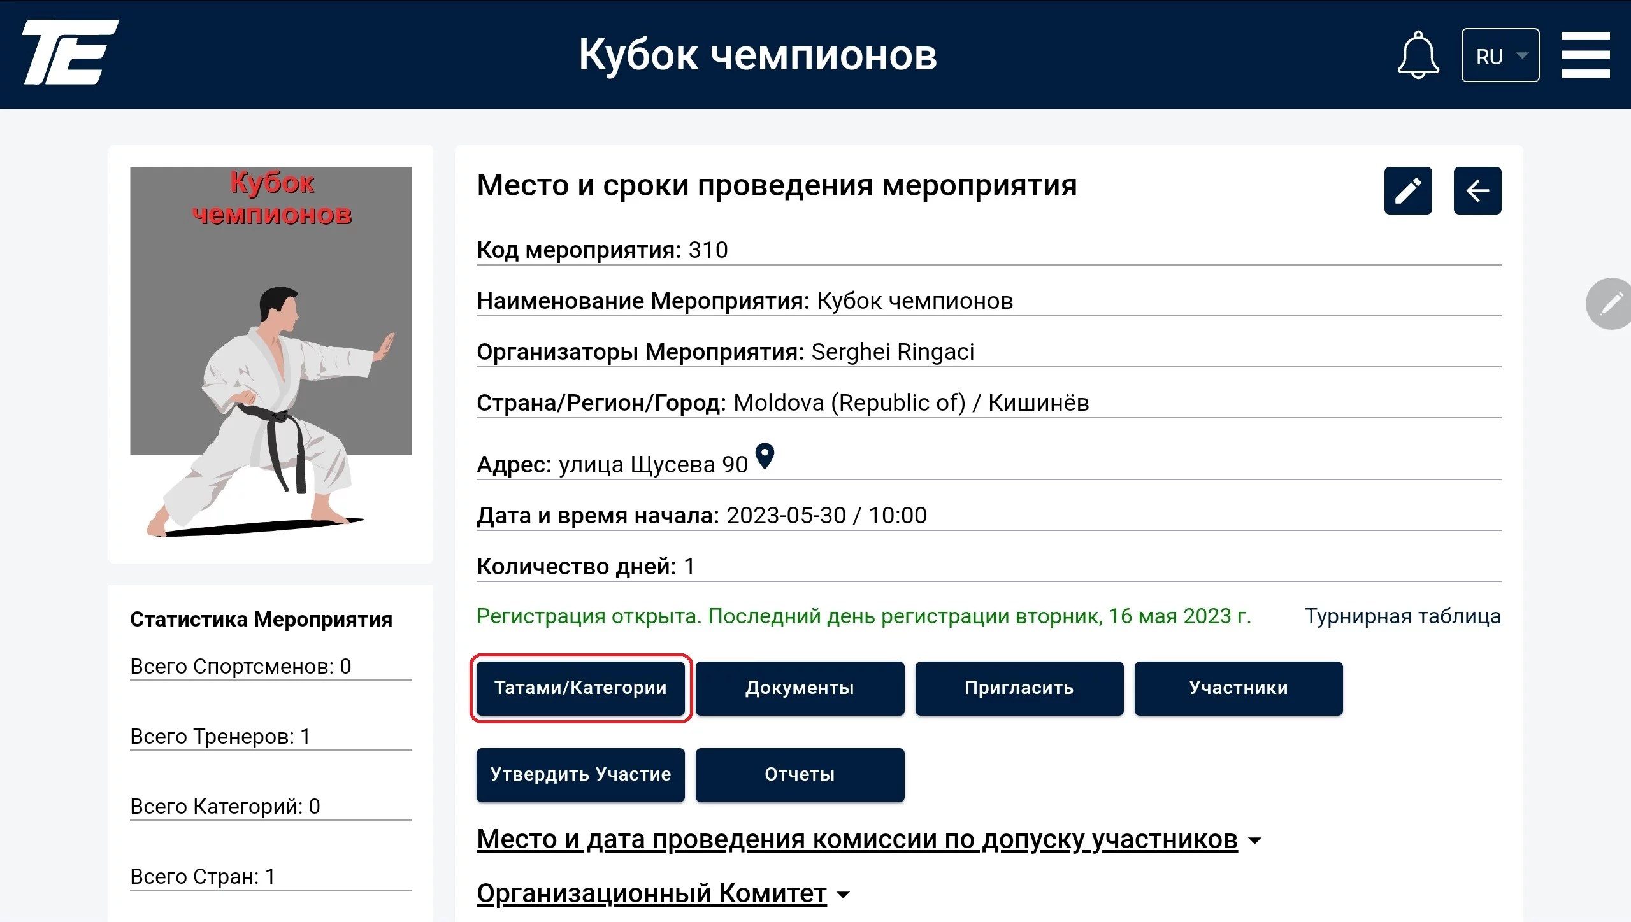This screenshot has width=1631, height=922.
Task: Expand the Организационный Комитет section
Action: [663, 894]
